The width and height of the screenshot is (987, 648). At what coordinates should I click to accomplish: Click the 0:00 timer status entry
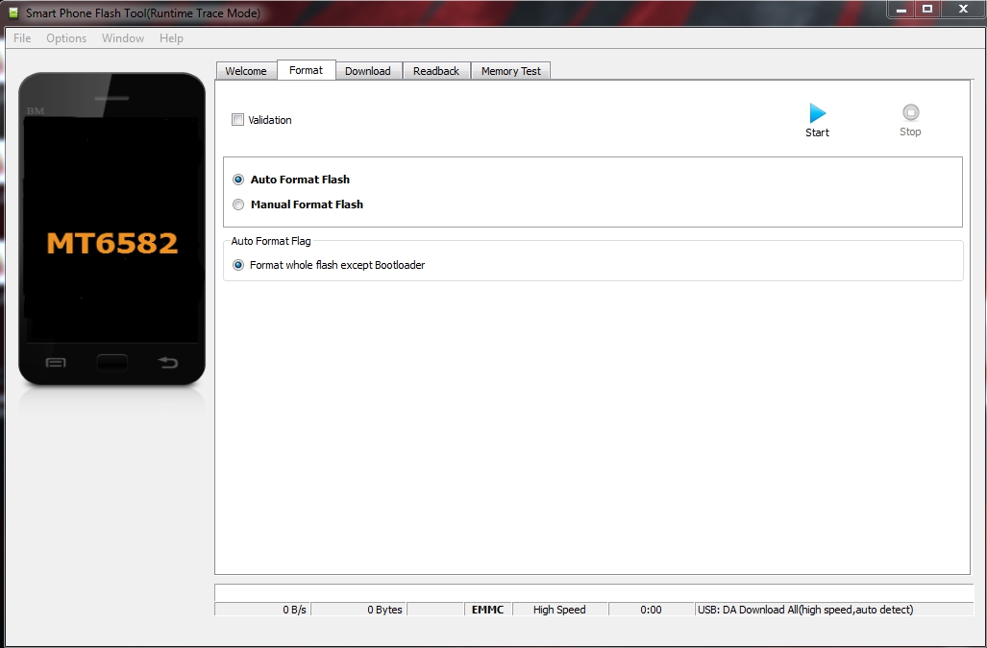(x=651, y=610)
